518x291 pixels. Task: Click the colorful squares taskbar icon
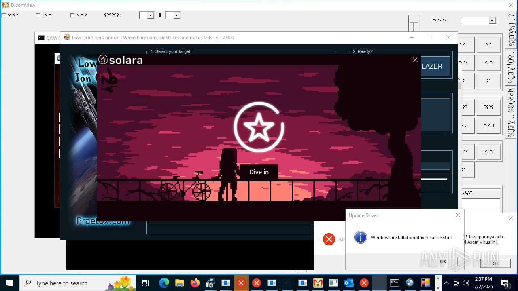pyautogui.click(x=425, y=283)
